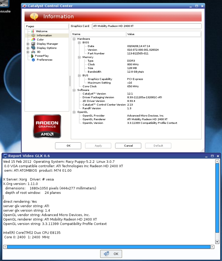Click the Report Video horizontal scrollbar thumb
The image size is (222, 261).
(x=109, y=247)
